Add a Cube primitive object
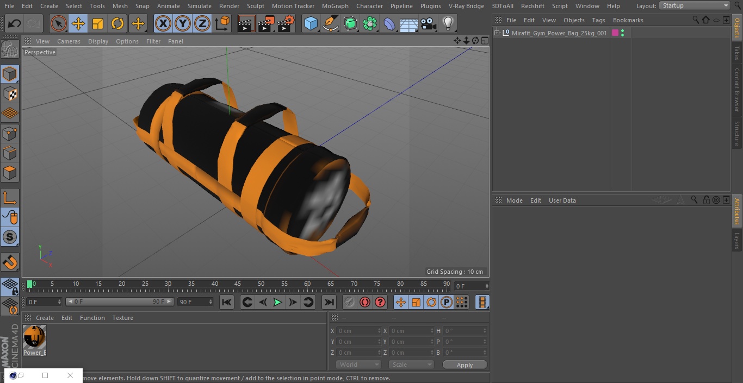743x383 pixels. click(x=311, y=24)
